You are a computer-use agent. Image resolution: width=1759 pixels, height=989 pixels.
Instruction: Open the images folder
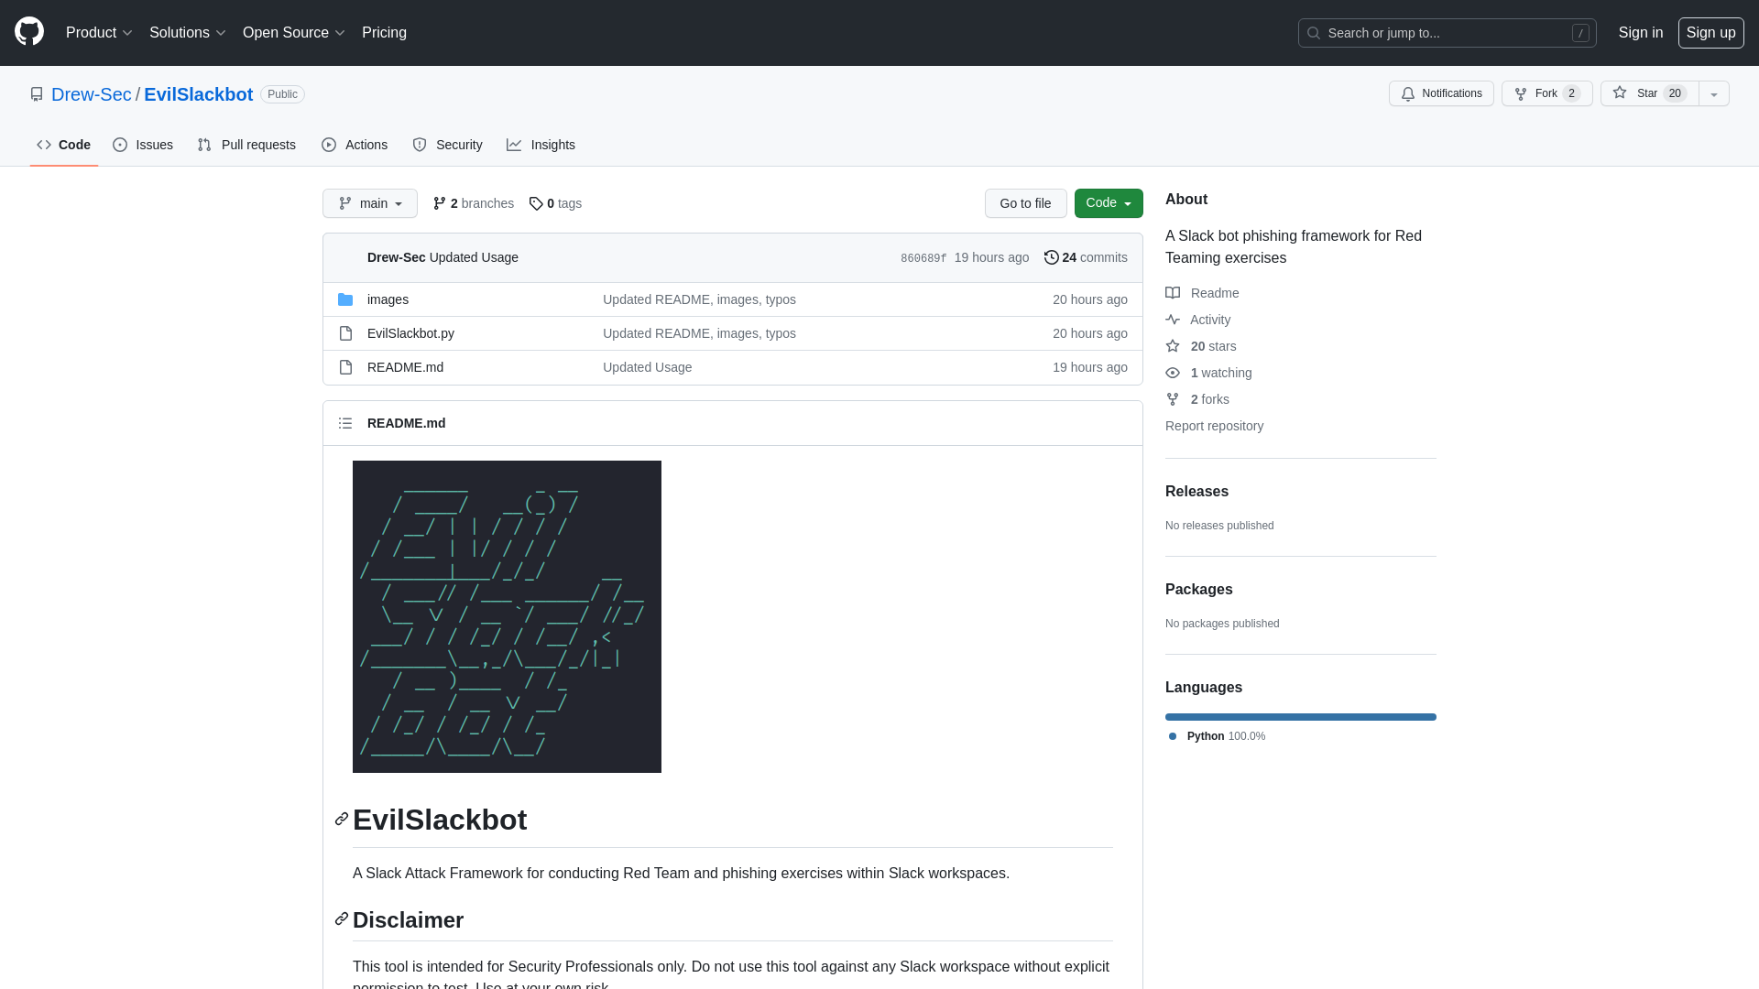pyautogui.click(x=388, y=299)
